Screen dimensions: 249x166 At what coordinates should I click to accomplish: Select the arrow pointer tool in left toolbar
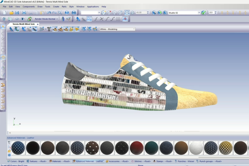3,27
